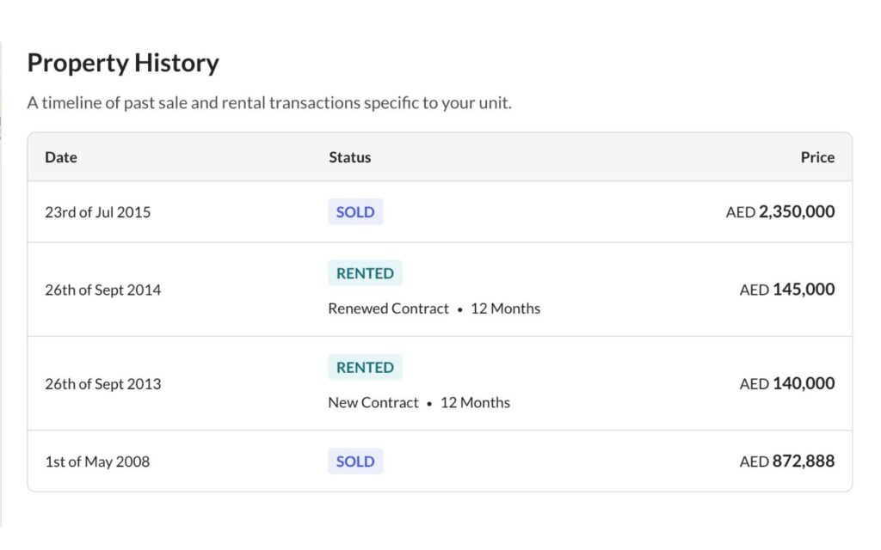Sort the table by the Date column
This screenshot has height=550, width=881.
pos(60,157)
